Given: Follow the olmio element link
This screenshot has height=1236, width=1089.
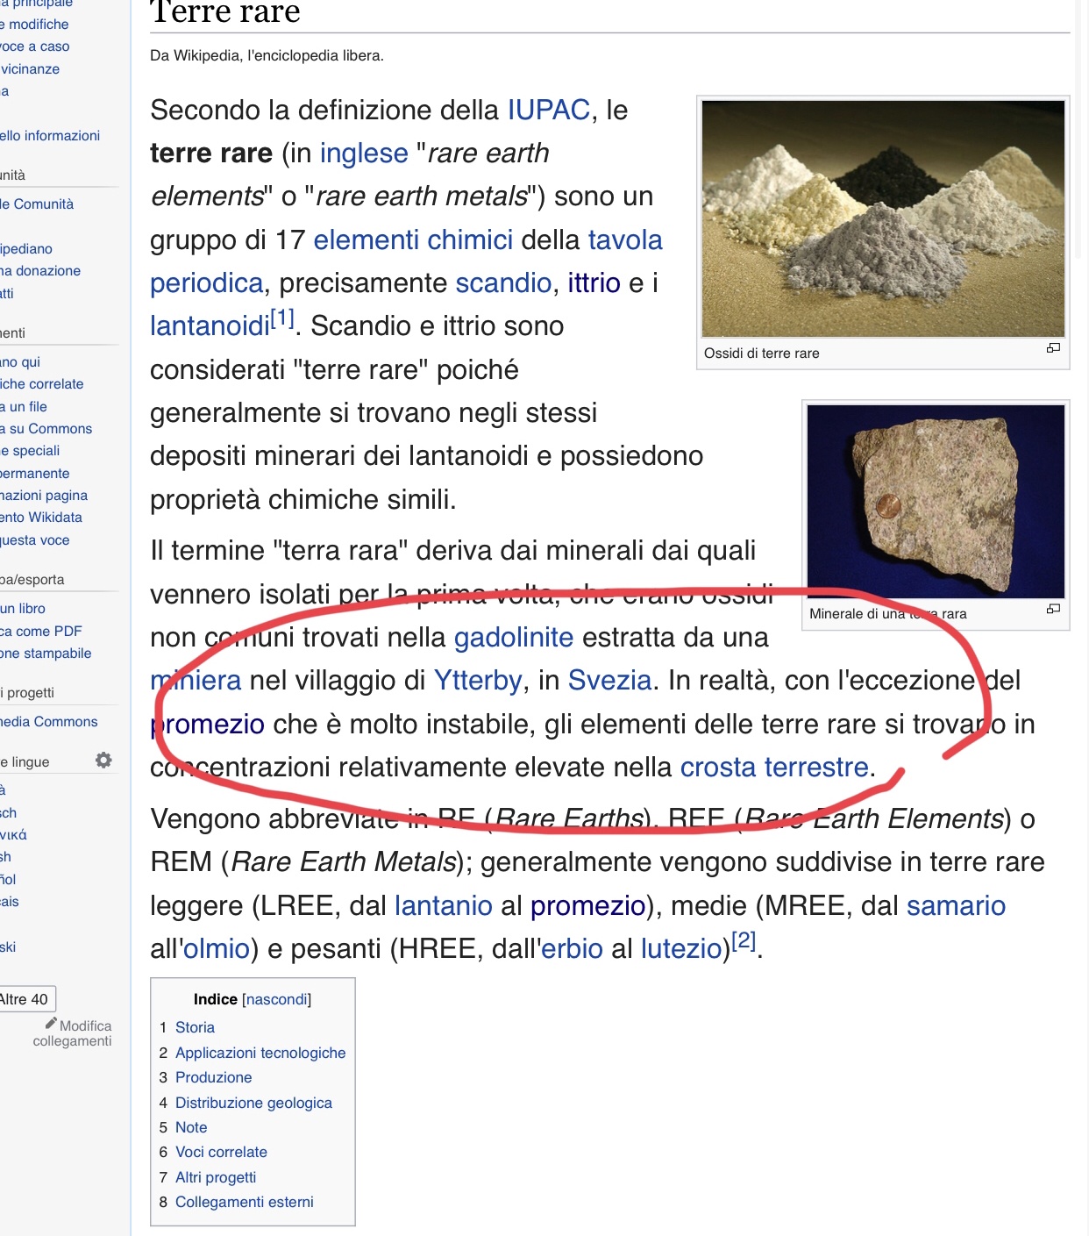Looking at the screenshot, I should [217, 949].
